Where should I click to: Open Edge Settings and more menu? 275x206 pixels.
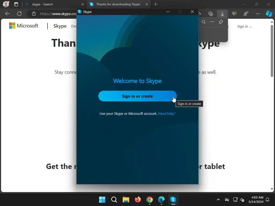tap(258, 14)
